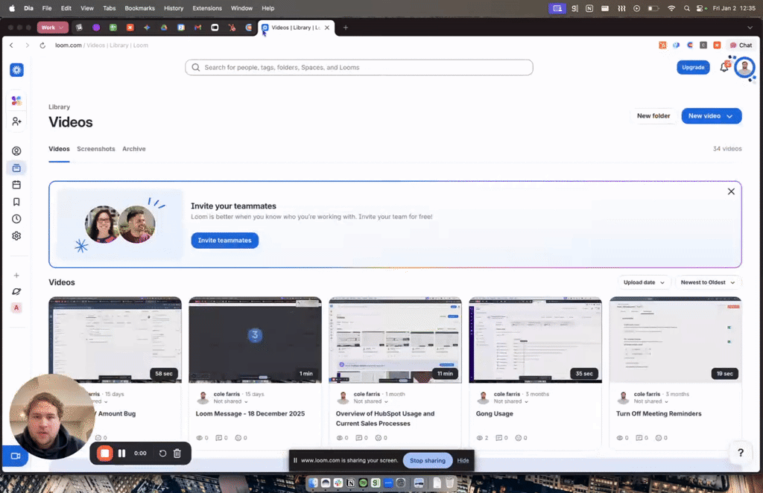Discard the recording with the trash icon

177,453
